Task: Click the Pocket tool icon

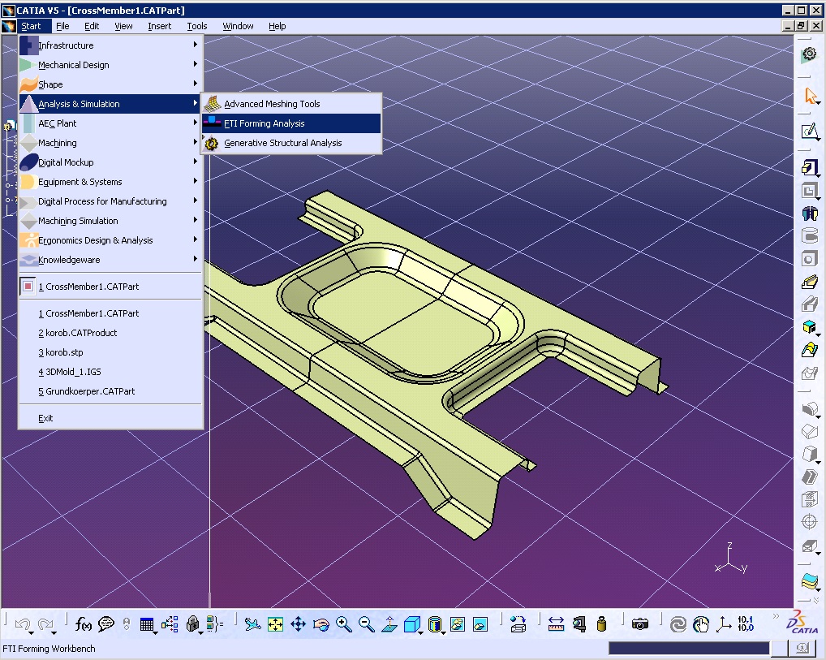Action: point(810,191)
